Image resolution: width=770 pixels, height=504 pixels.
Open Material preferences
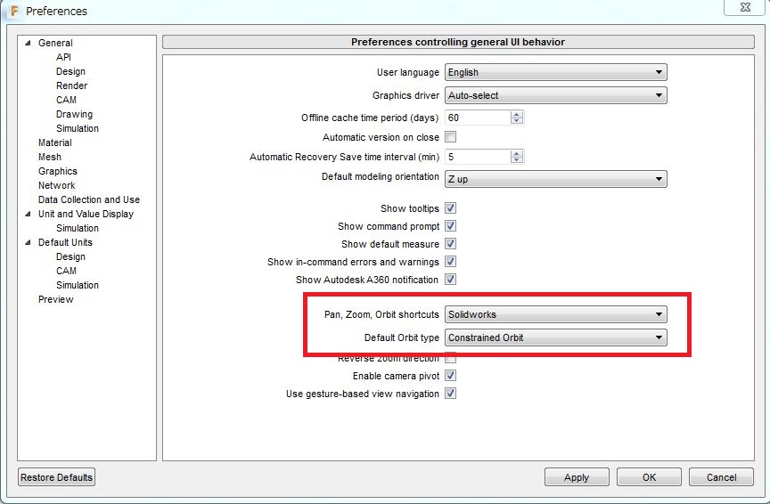point(55,142)
